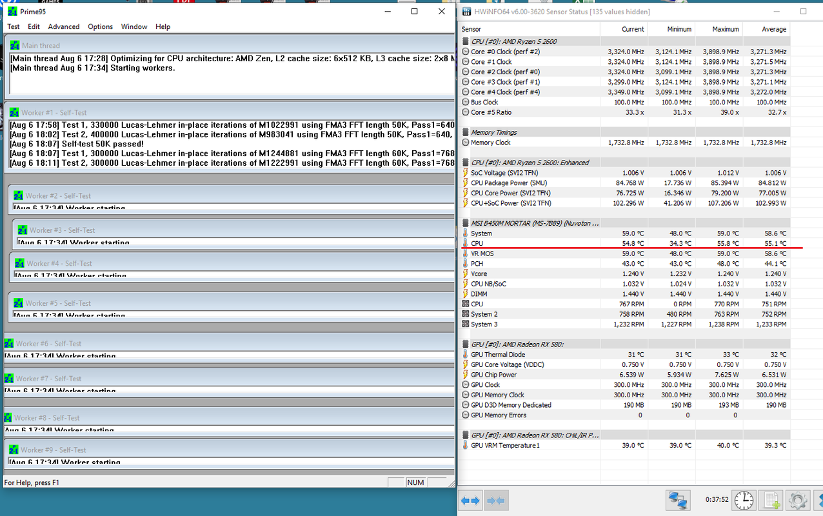Select the GPU VRM Temperature1 row
Screen dimensions: 823x516
(624, 445)
